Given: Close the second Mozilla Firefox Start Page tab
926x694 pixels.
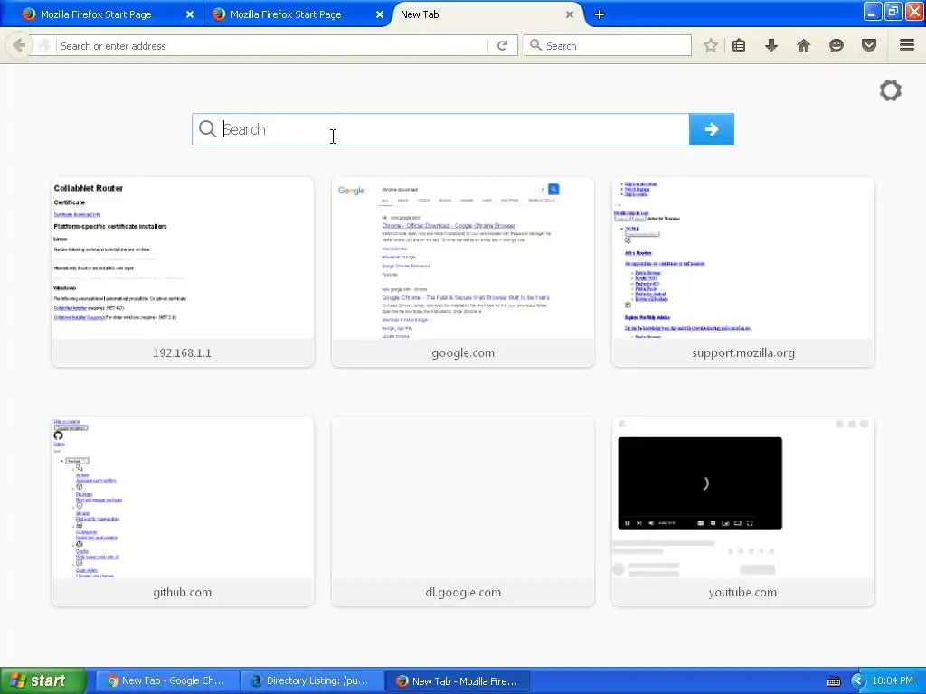Looking at the screenshot, I should (x=380, y=14).
